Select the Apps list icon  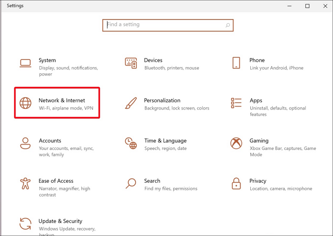point(236,103)
